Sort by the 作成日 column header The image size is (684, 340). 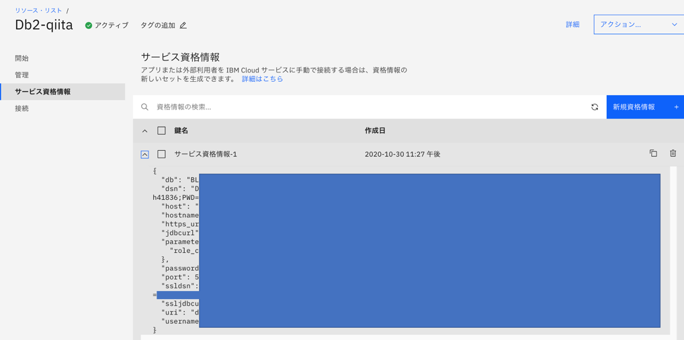point(375,131)
